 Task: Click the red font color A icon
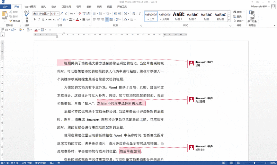77,19
